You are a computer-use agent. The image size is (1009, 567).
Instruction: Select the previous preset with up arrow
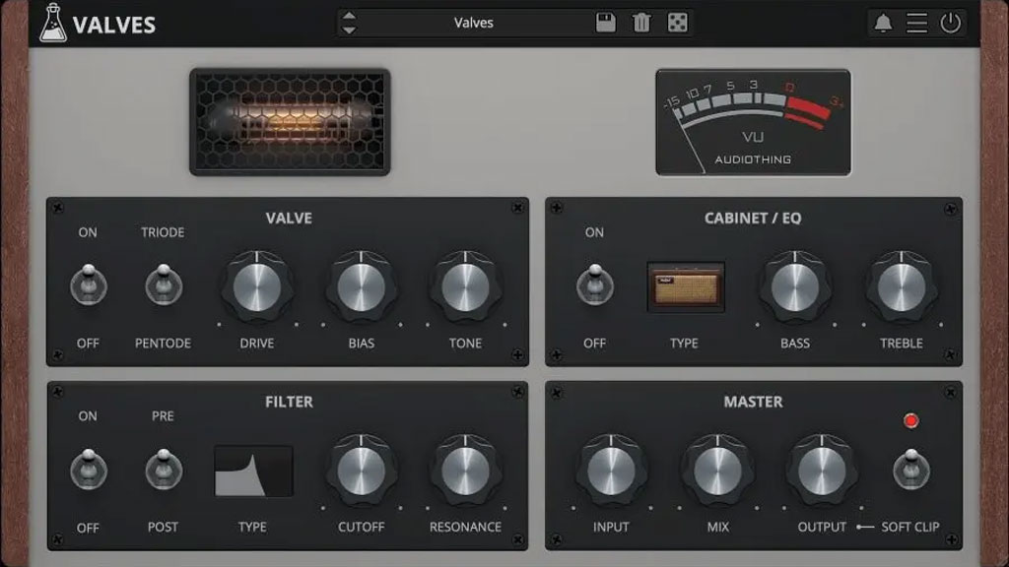click(349, 16)
